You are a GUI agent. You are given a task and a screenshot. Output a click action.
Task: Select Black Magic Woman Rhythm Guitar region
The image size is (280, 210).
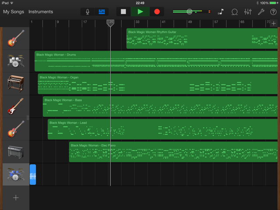202,38
